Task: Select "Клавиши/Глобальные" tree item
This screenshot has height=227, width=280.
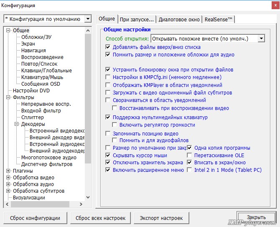Action: pos(46,71)
